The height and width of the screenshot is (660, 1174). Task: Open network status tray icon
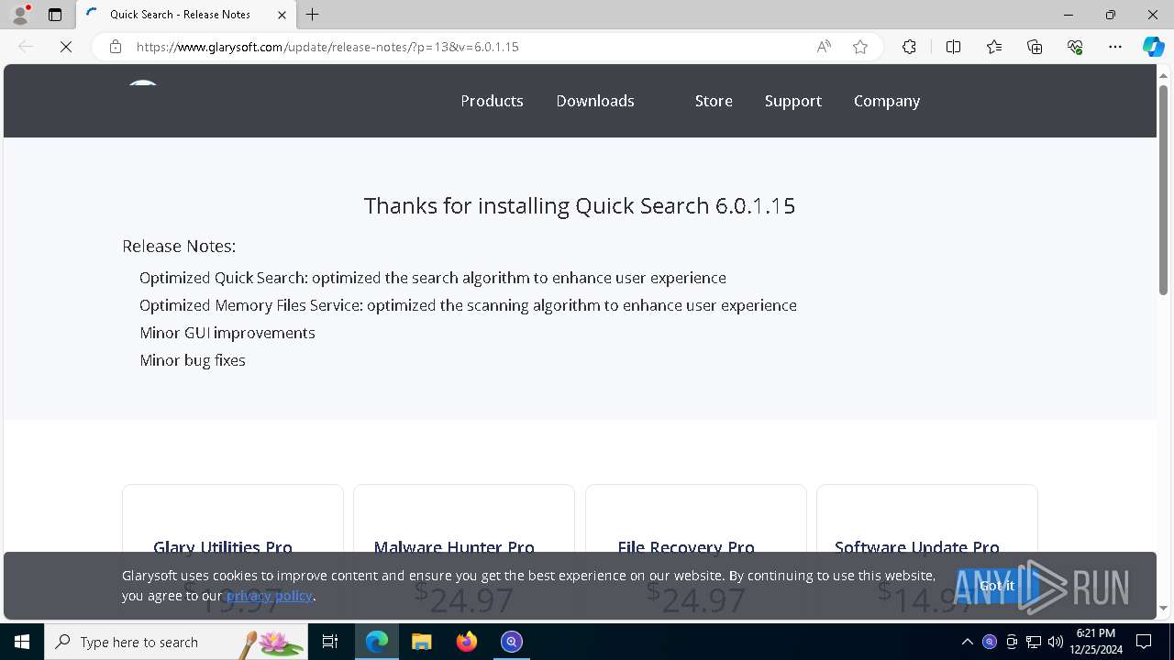[x=1034, y=642]
